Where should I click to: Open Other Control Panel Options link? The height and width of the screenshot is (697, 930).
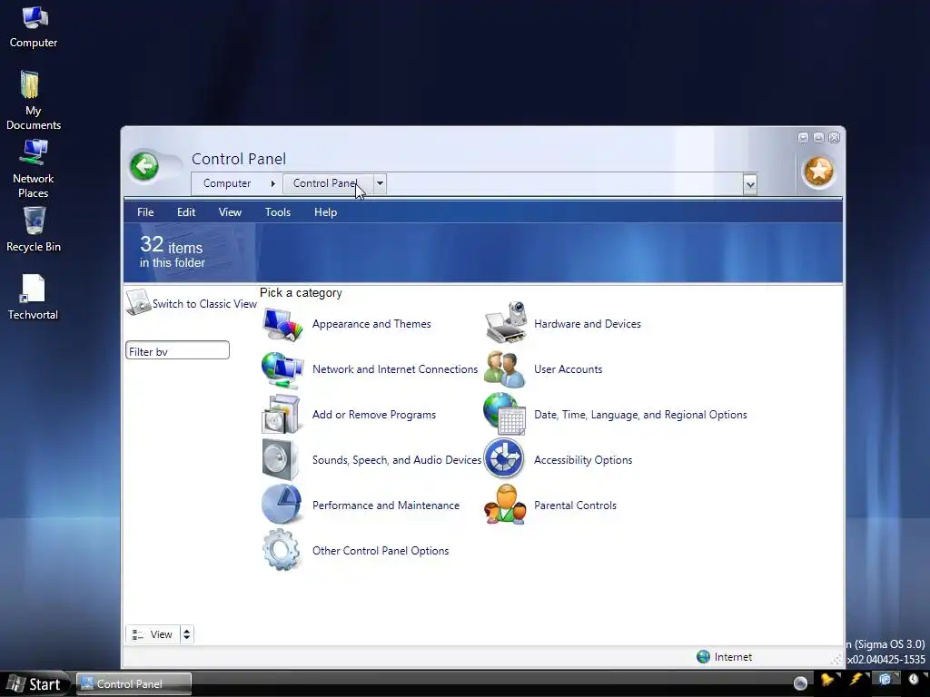(x=381, y=551)
